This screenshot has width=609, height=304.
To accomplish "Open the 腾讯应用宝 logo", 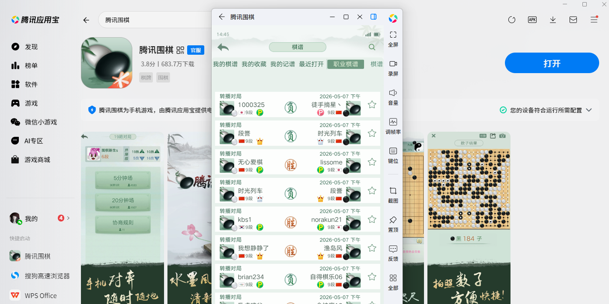I will (x=35, y=20).
